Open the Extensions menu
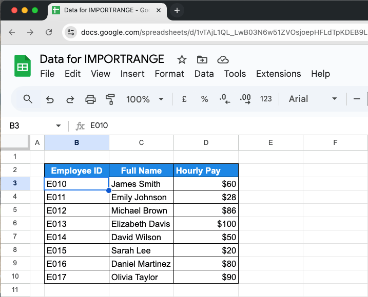 tap(278, 74)
